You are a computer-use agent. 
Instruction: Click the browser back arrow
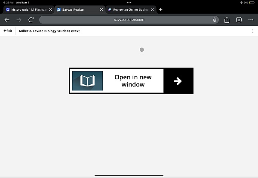pyautogui.click(x=7, y=20)
